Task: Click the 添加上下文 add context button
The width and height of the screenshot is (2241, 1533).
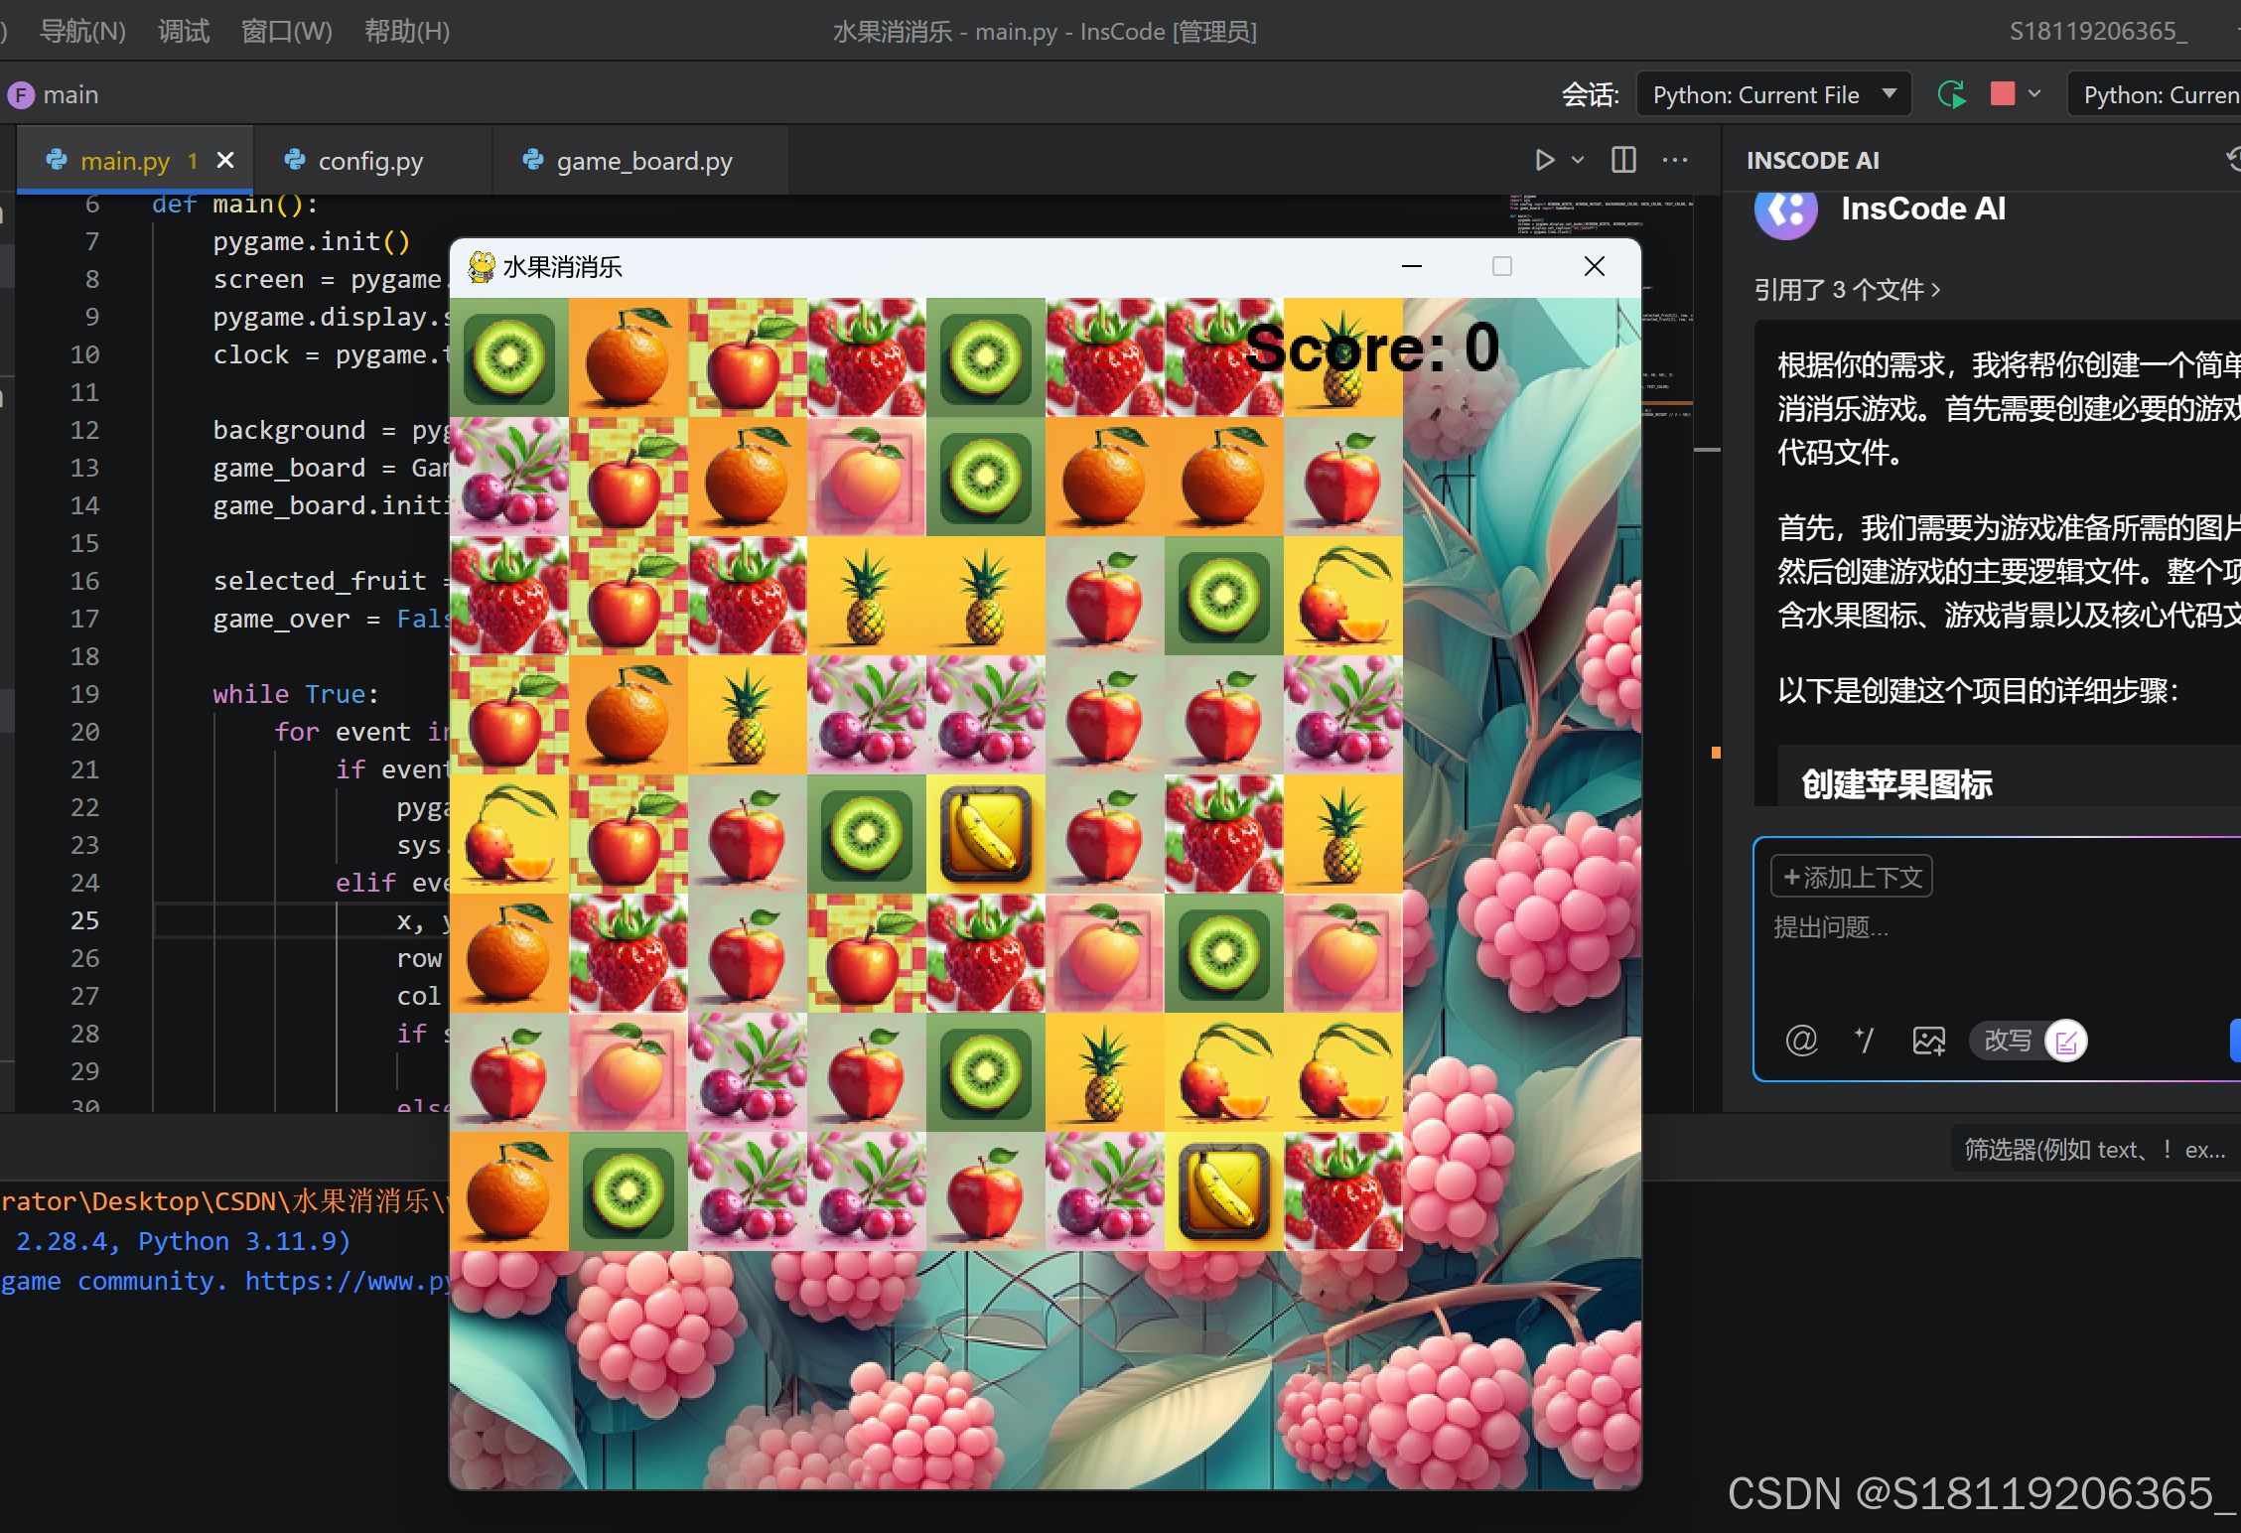Action: click(1852, 877)
